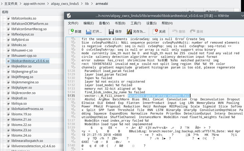Select file libInNativeProcess.so

27,109
